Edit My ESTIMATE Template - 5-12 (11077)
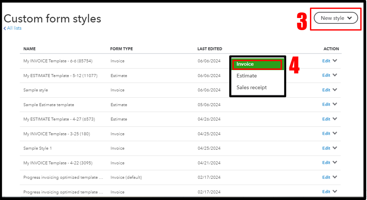The width and height of the screenshot is (367, 200). pos(326,75)
